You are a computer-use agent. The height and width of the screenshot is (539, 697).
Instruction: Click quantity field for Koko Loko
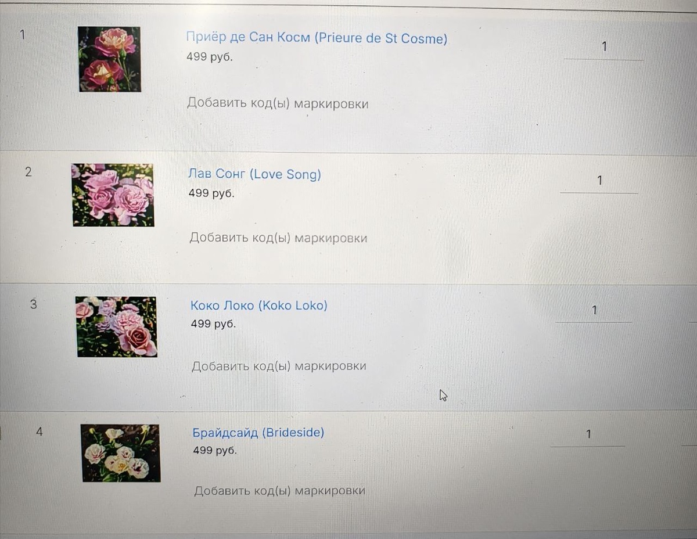(594, 311)
